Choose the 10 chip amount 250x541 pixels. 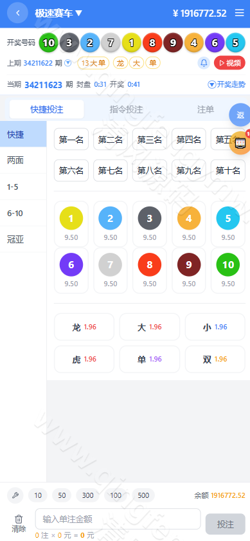coord(38,495)
